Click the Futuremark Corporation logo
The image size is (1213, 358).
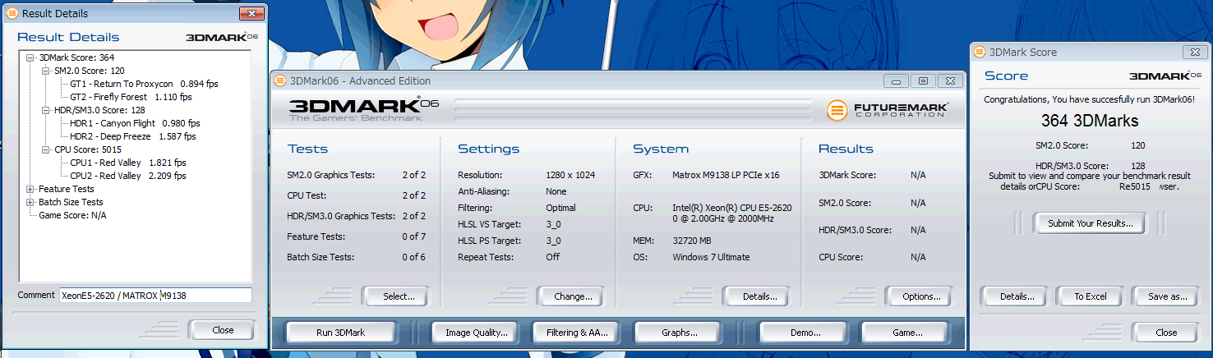click(888, 109)
